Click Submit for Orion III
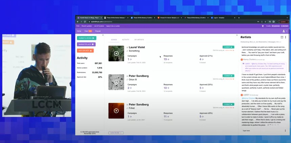Screen dimensions: 291x143 [x=228, y=76]
